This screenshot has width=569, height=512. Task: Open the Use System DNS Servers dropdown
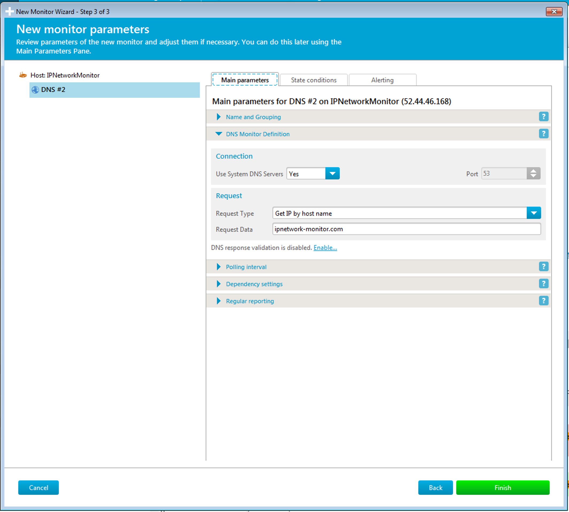[332, 174]
